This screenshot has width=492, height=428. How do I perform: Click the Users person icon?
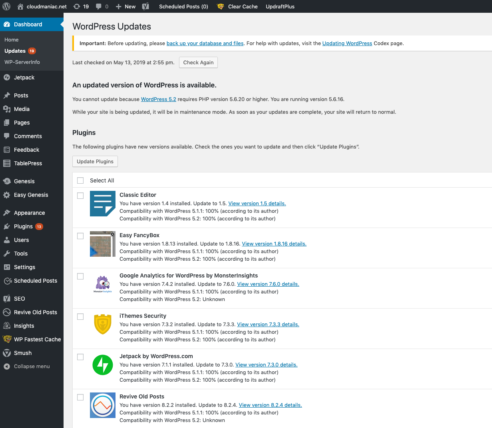[x=7, y=240]
